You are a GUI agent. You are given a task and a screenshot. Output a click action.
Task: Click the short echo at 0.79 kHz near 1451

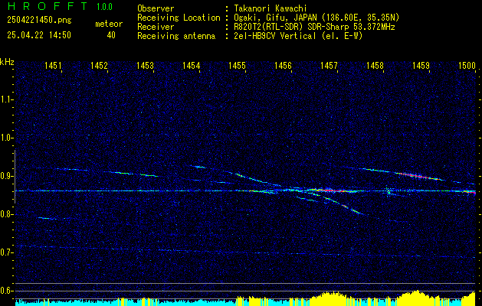click(47, 218)
